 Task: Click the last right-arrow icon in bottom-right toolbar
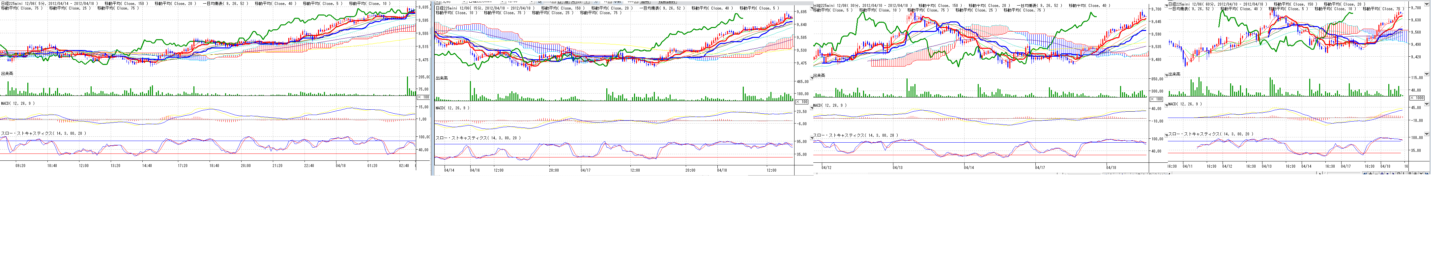[1427, 173]
